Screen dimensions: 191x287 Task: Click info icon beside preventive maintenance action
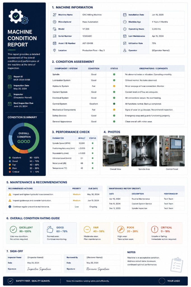10,207
